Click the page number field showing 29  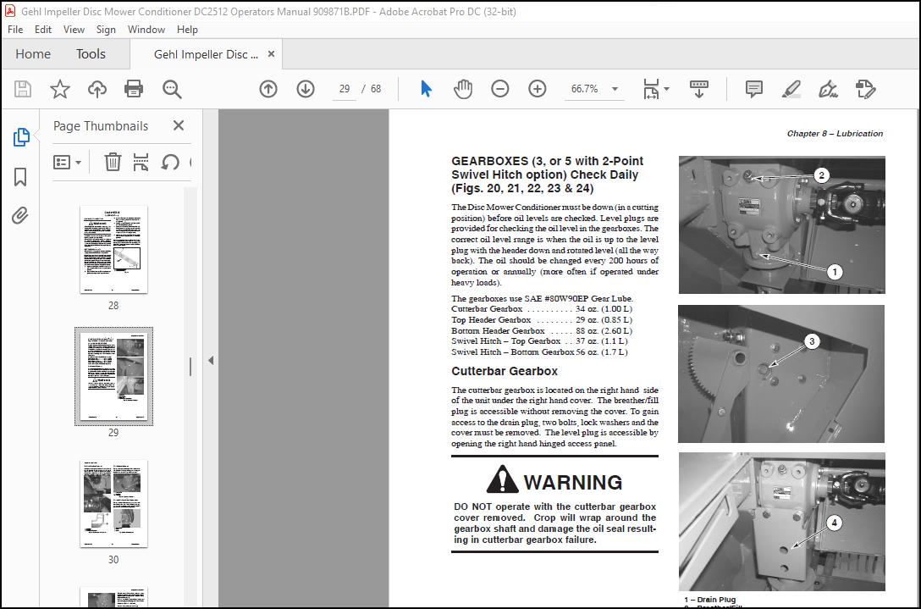(345, 89)
